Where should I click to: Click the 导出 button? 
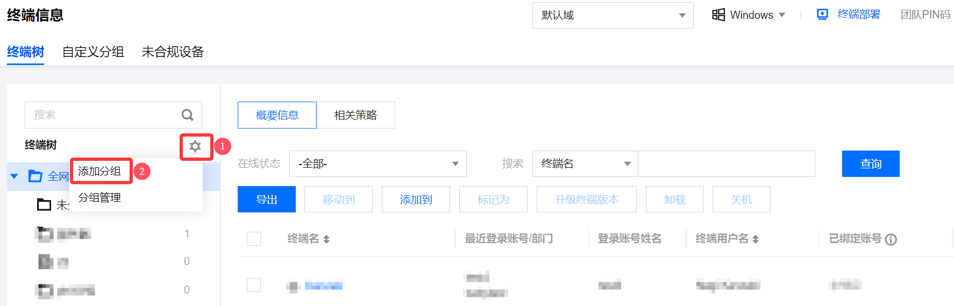point(266,200)
